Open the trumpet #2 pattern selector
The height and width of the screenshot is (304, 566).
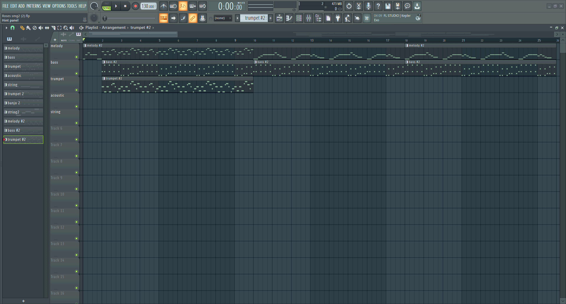[x=255, y=18]
